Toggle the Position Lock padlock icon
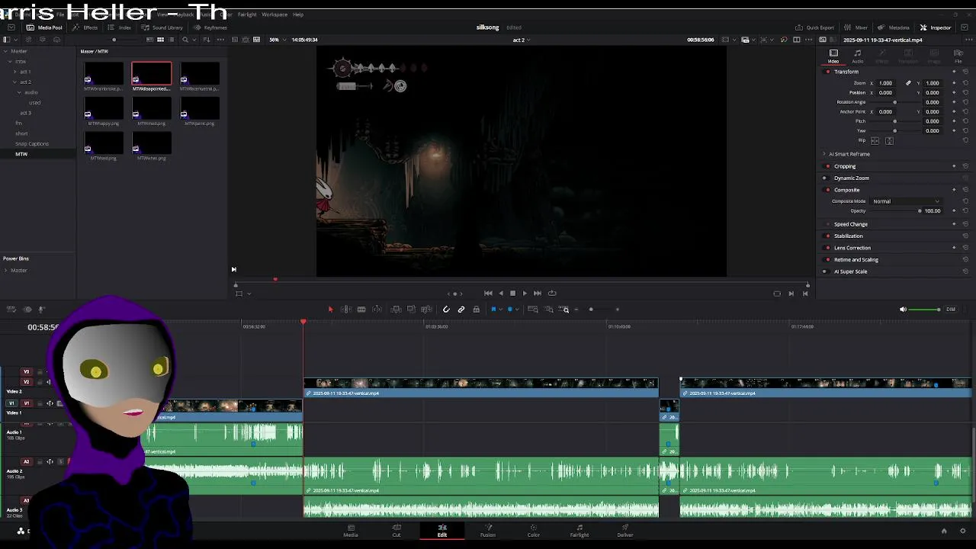 (477, 310)
